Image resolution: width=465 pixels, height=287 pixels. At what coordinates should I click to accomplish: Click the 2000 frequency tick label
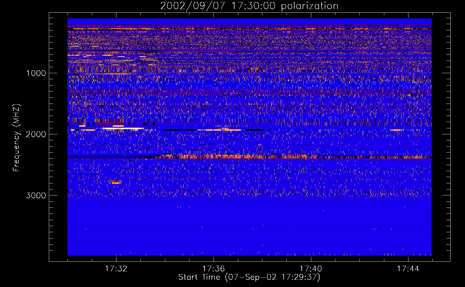pos(36,134)
